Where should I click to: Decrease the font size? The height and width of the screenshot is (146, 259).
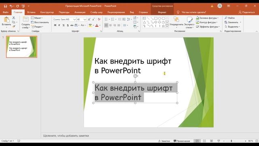(x=93, y=19)
